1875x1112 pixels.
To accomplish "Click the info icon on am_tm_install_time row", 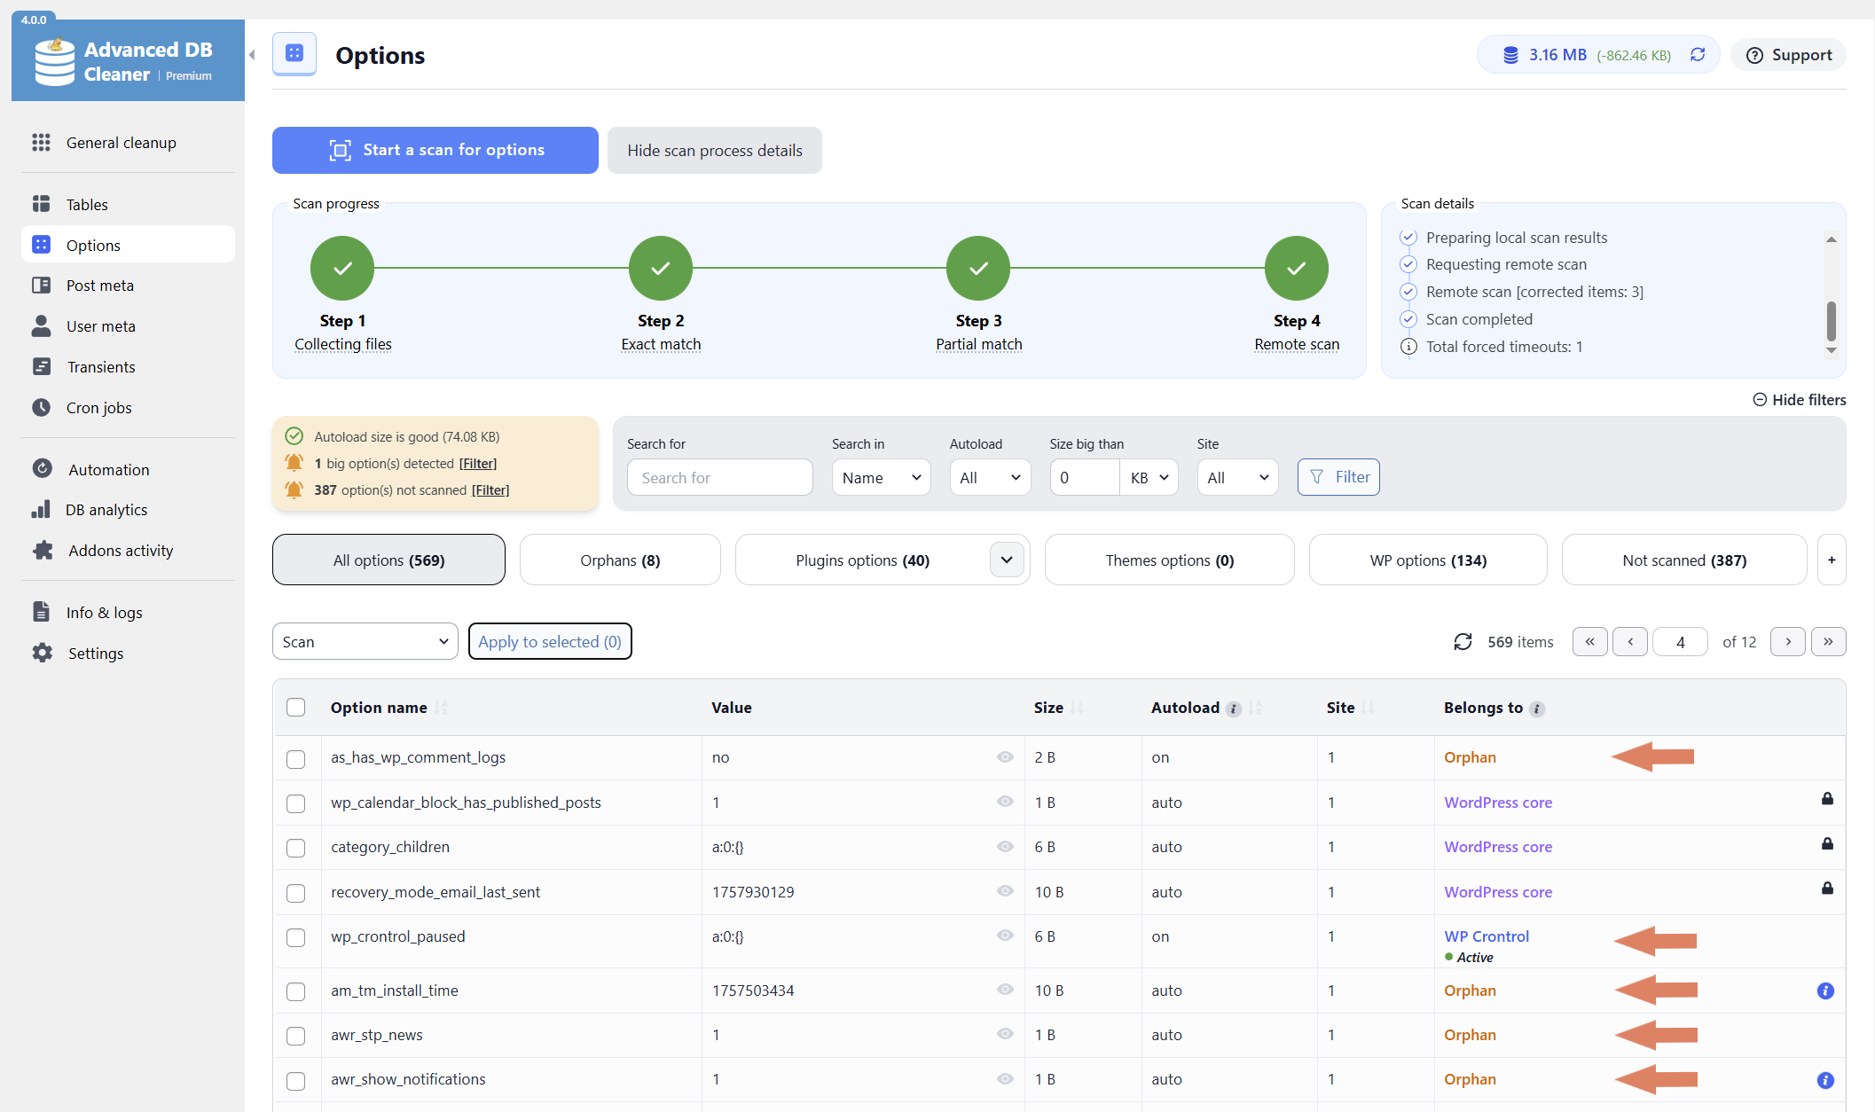I will point(1825,991).
